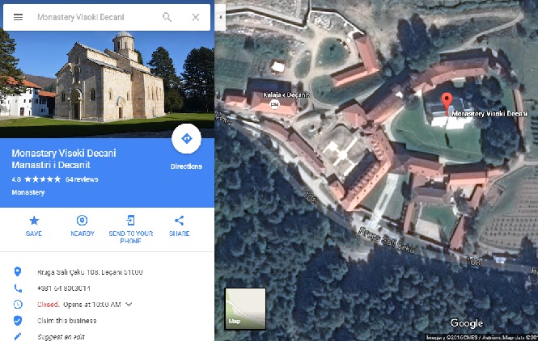Collapse the side panel arrow
This screenshot has height=341, width=538.
(x=220, y=17)
